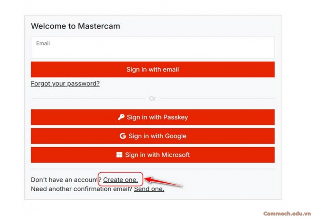Click Sign in with Passkey button
This screenshot has width=312, height=217.
tap(153, 117)
